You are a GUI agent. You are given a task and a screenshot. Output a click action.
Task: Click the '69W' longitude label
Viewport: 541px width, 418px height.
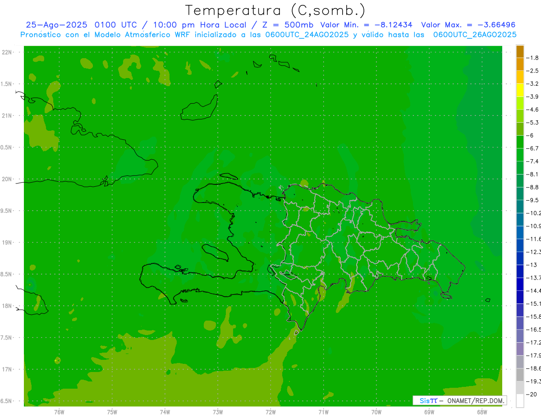tap(429, 412)
